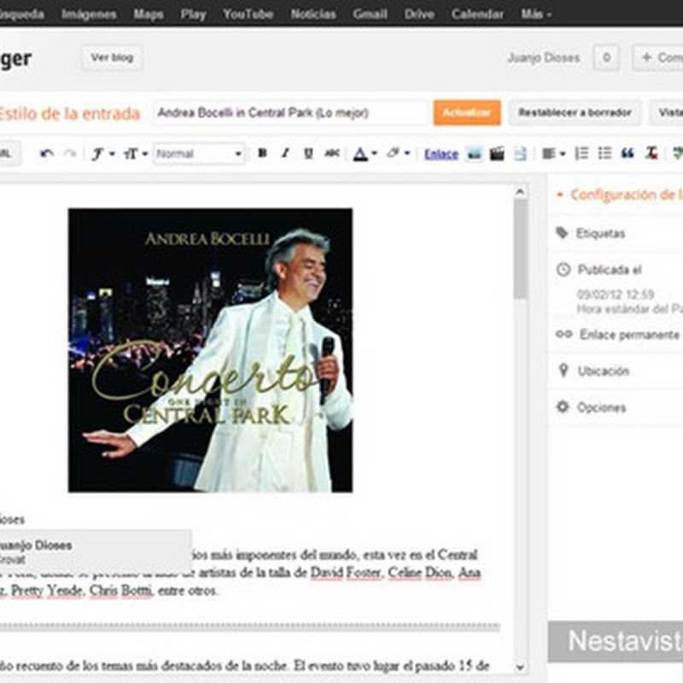
Task: Click the undo arrow in the editor toolbar
Action: (47, 154)
